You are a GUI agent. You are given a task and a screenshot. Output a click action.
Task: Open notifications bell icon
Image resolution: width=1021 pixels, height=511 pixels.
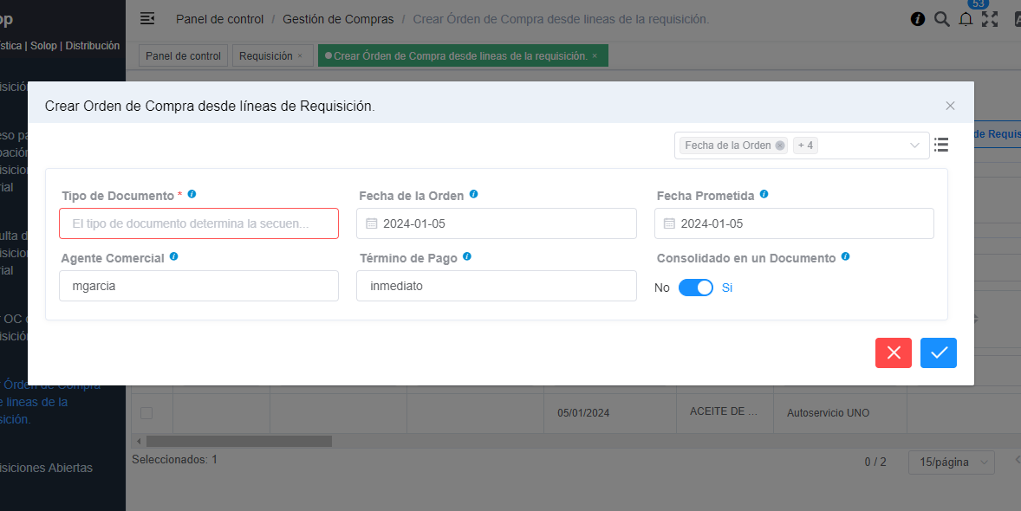click(966, 19)
